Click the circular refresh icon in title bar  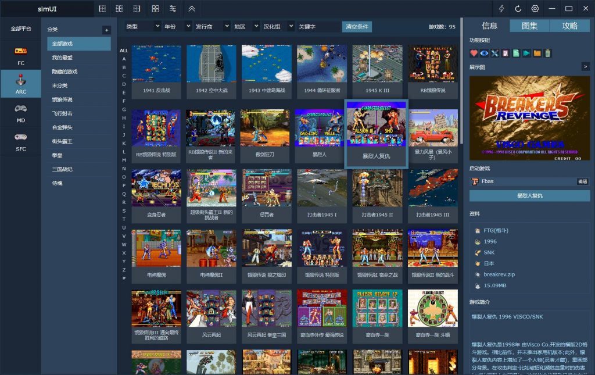(x=518, y=9)
